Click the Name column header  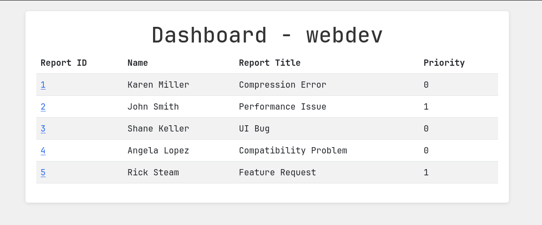click(x=137, y=63)
